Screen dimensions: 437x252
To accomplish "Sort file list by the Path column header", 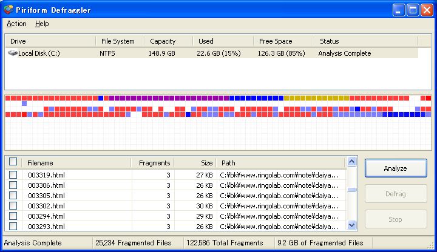I will (282, 163).
